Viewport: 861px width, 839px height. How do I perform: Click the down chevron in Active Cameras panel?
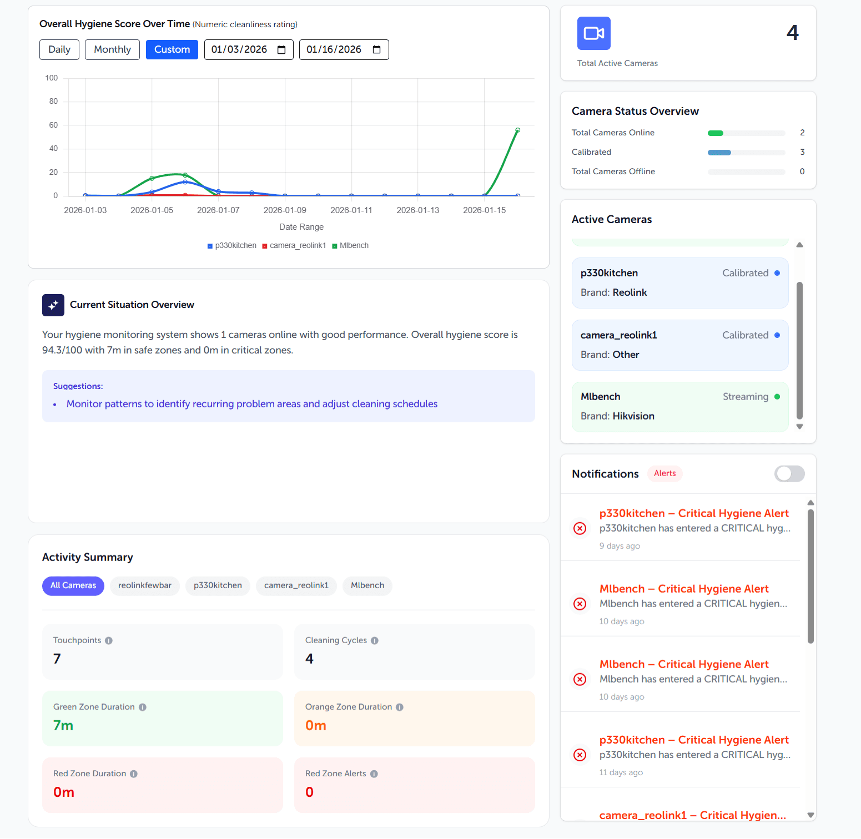[800, 427]
